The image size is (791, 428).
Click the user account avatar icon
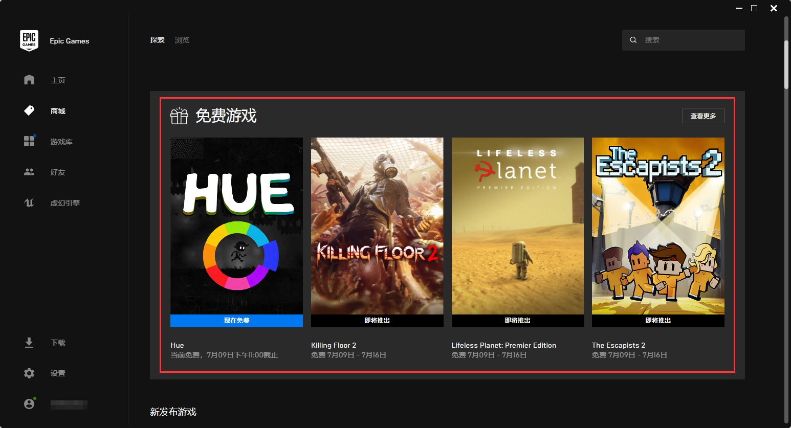(29, 404)
